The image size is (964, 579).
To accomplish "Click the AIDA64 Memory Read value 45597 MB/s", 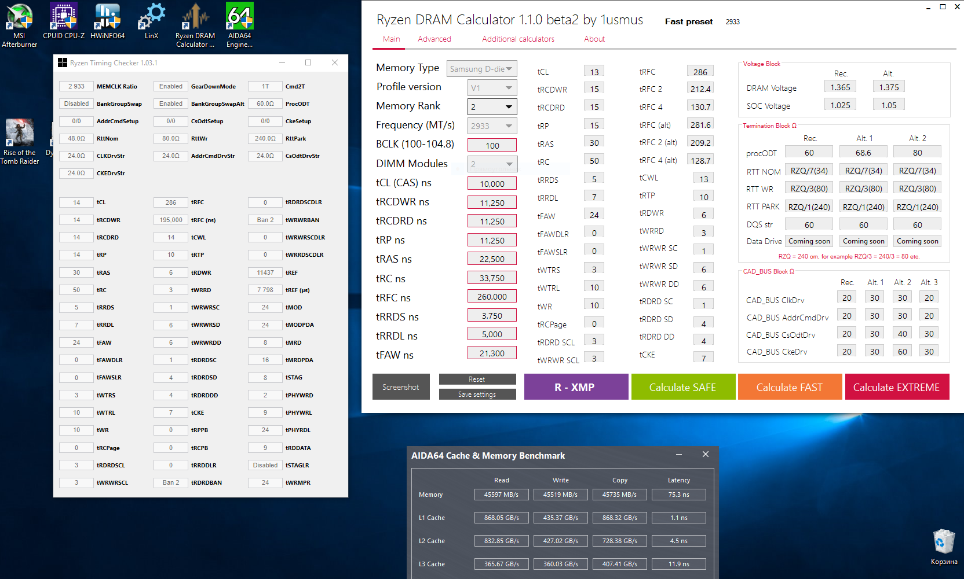I will (x=502, y=495).
